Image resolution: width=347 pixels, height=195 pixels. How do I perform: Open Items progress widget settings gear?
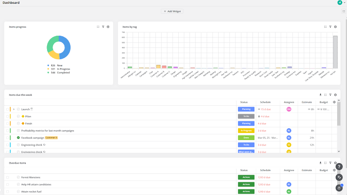[108, 27]
